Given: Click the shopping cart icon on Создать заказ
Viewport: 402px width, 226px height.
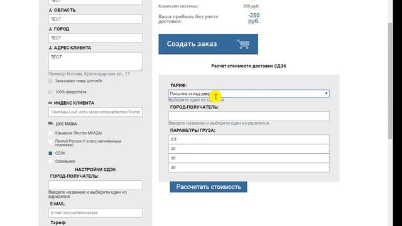Looking at the screenshot, I should 243,44.
